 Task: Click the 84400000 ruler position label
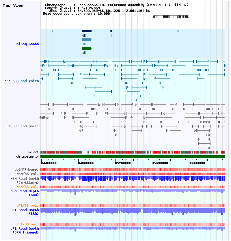[49, 163]
